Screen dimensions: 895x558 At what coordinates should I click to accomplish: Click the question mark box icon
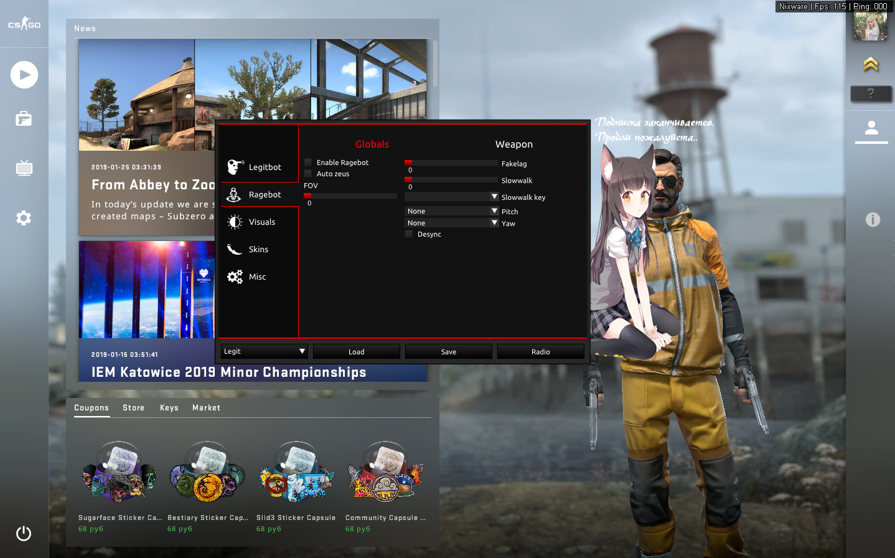pyautogui.click(x=871, y=93)
